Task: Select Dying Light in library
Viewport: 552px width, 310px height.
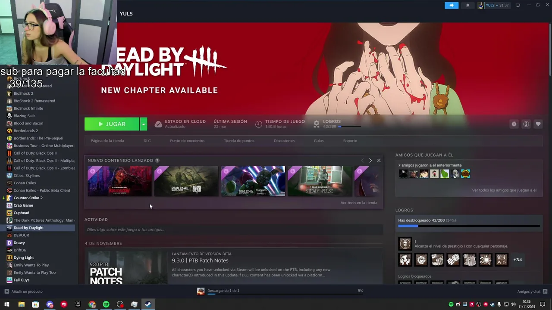Action: (x=23, y=257)
